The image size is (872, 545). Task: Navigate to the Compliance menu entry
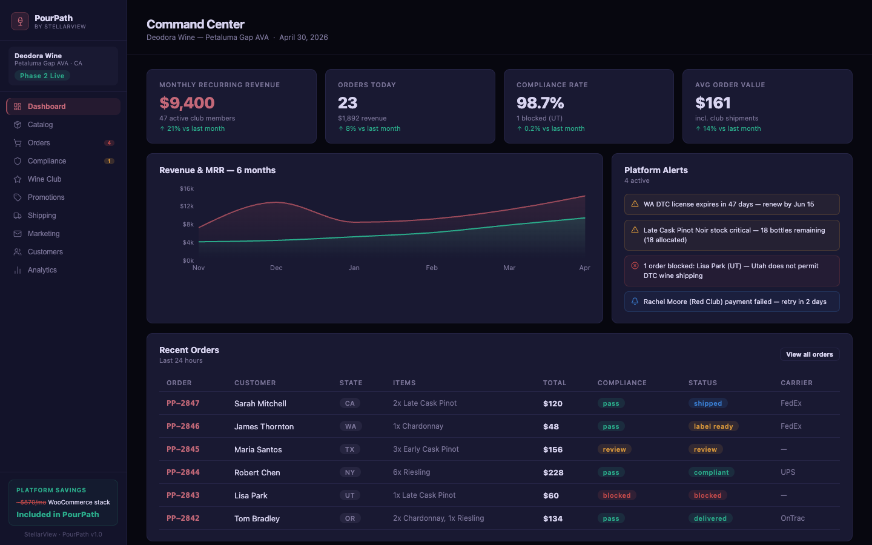tap(47, 160)
